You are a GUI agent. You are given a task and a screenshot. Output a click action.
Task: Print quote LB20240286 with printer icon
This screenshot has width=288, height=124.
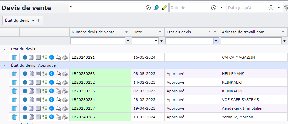[65, 117]
